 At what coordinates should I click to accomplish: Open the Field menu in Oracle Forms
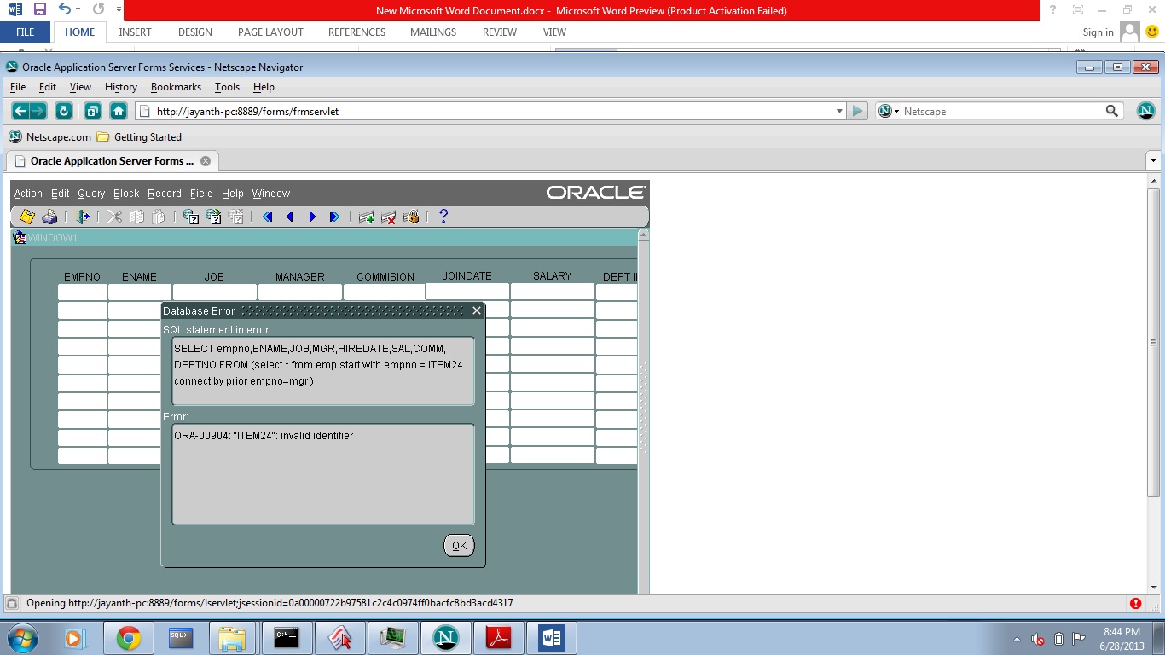201,194
